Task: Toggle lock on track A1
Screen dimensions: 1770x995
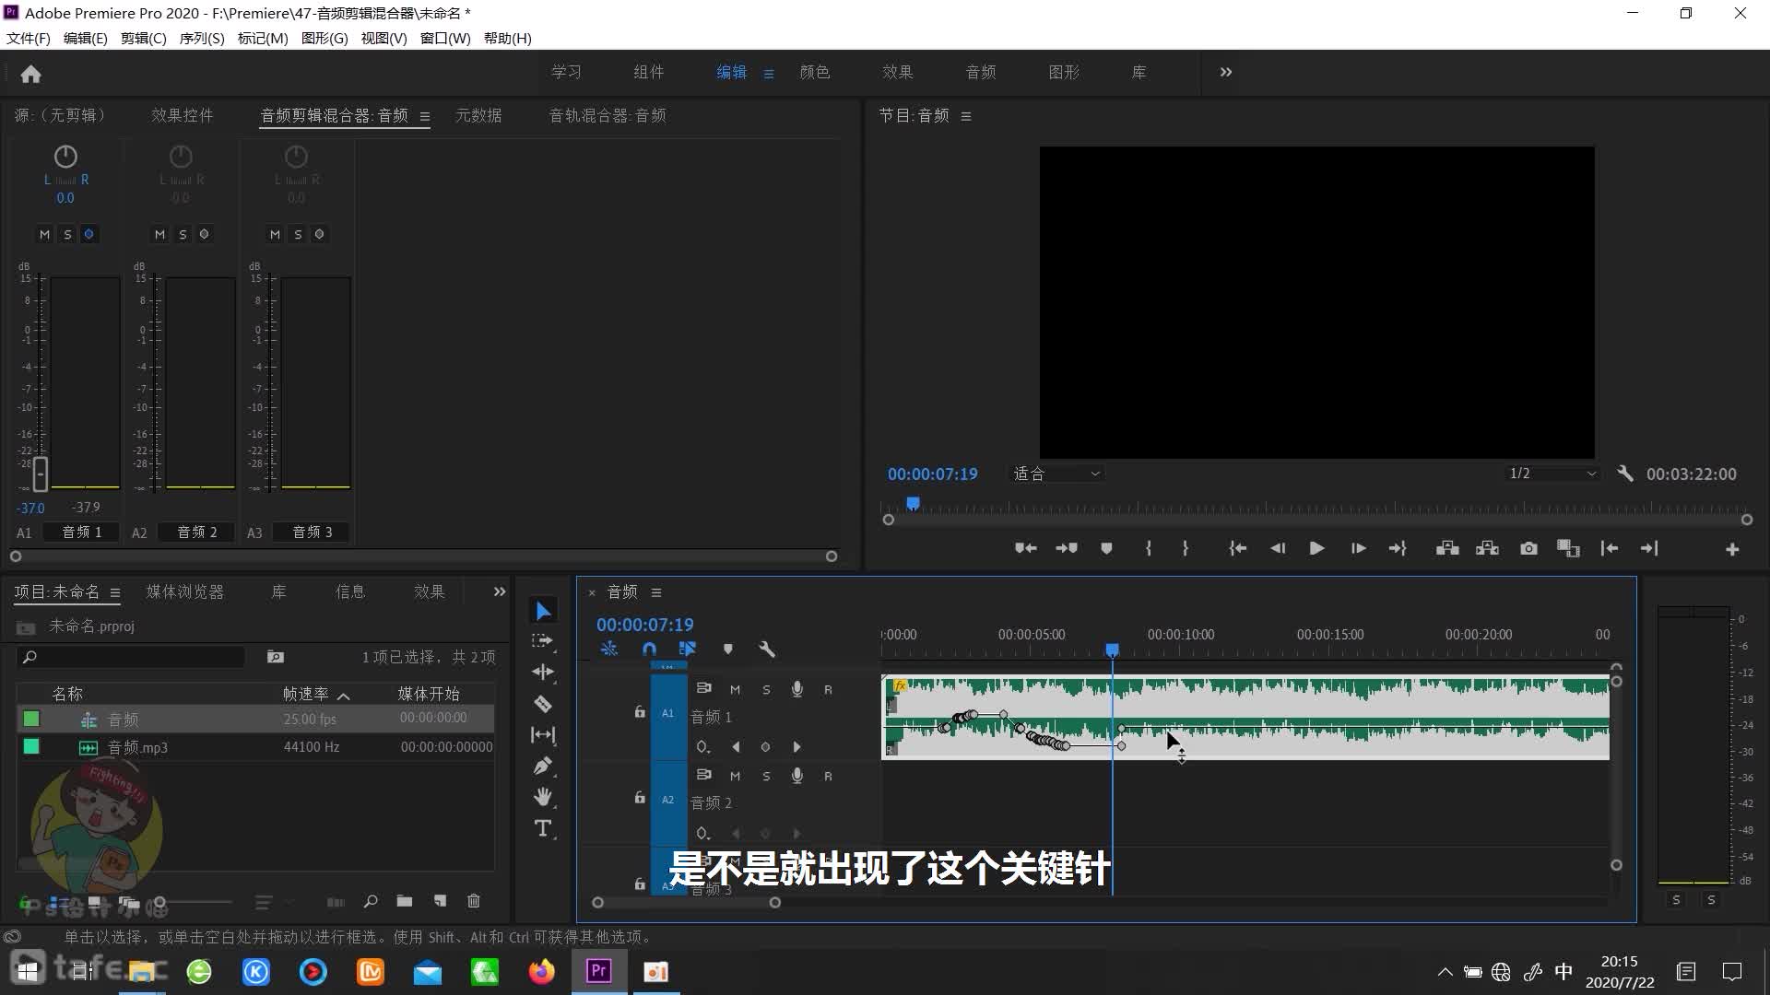Action: click(x=640, y=712)
